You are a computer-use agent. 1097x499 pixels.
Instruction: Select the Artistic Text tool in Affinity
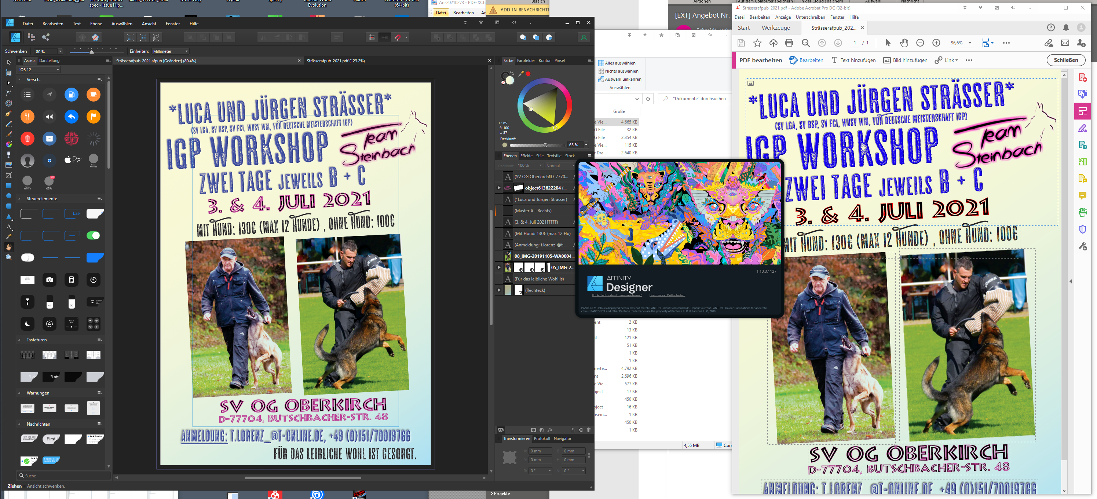9,227
